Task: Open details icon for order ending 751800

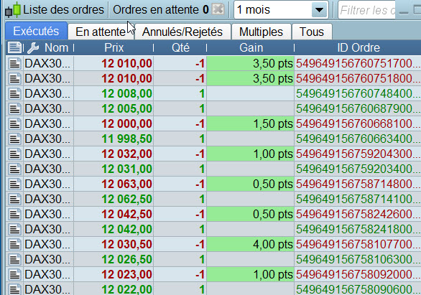Action: (14, 78)
